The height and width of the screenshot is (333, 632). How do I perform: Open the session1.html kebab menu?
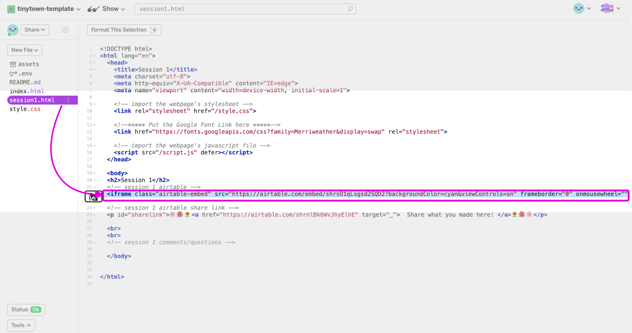pos(68,100)
